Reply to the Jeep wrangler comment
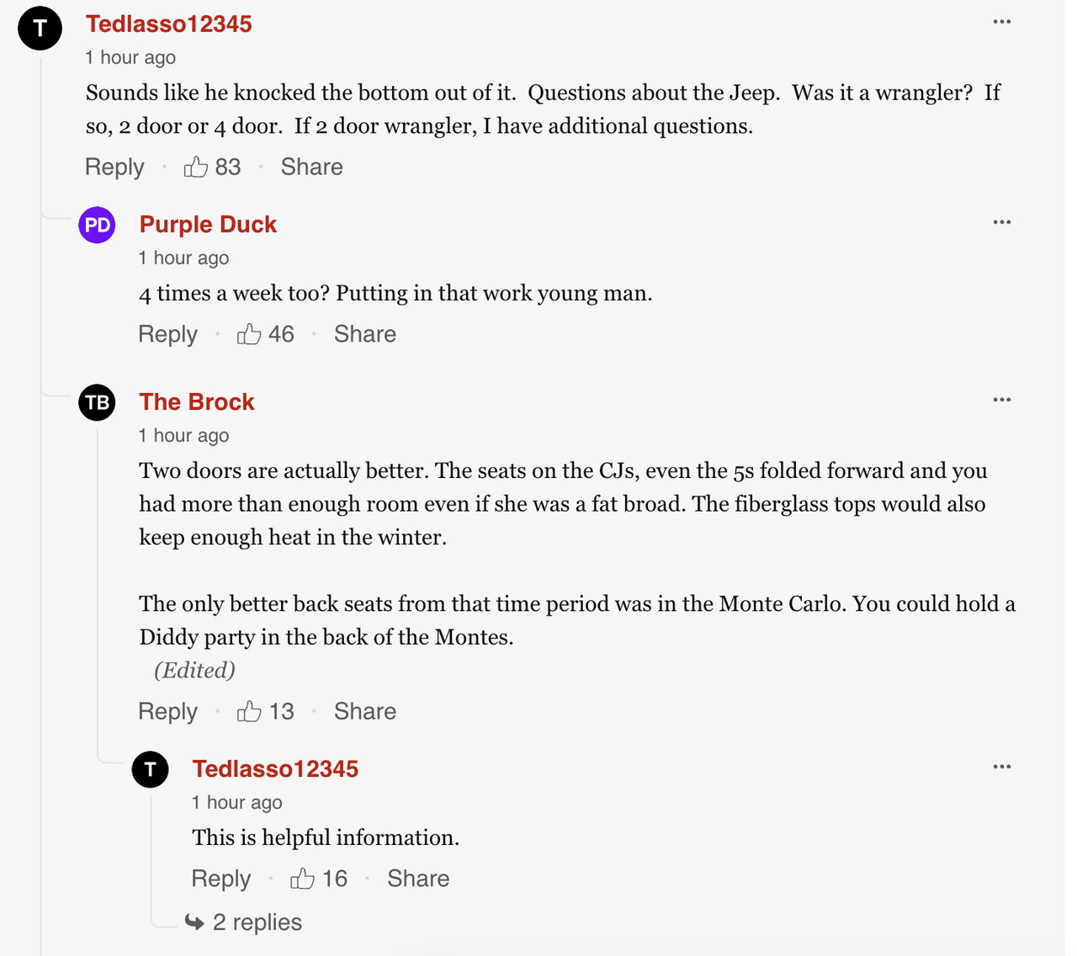1077x956 pixels. pos(114,167)
